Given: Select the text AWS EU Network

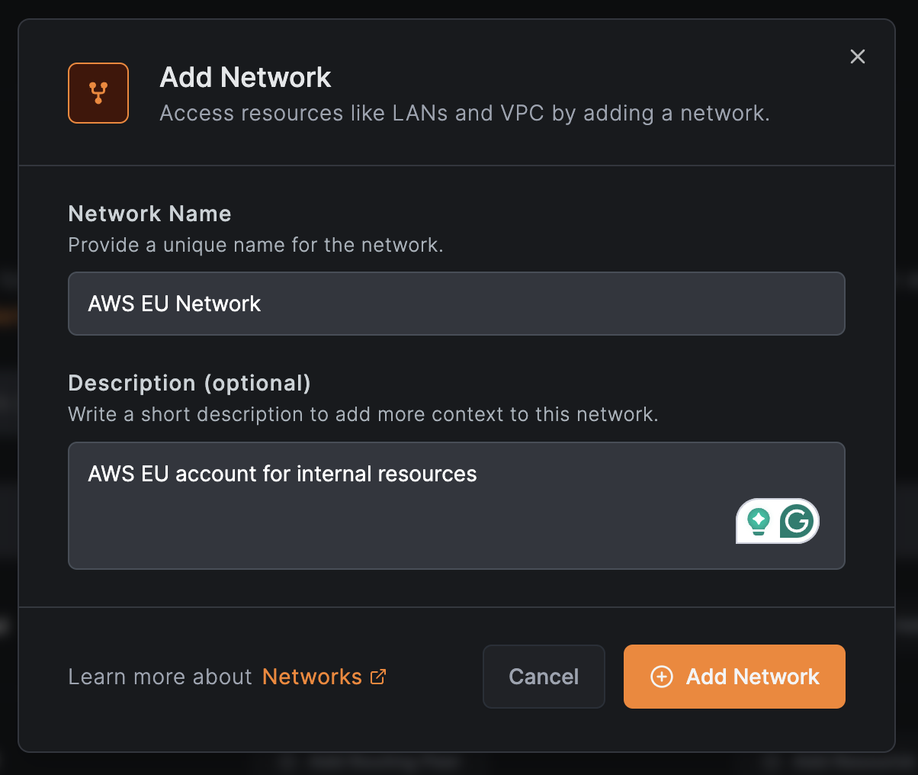Looking at the screenshot, I should coord(174,304).
